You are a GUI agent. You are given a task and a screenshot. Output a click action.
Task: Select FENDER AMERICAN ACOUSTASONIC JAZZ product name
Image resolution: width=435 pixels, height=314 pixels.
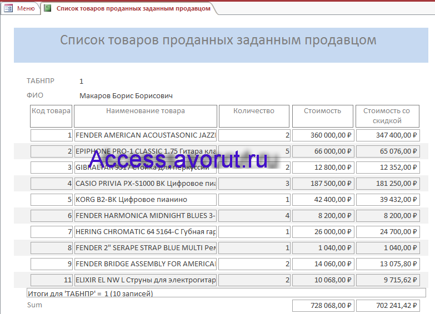(x=146, y=135)
